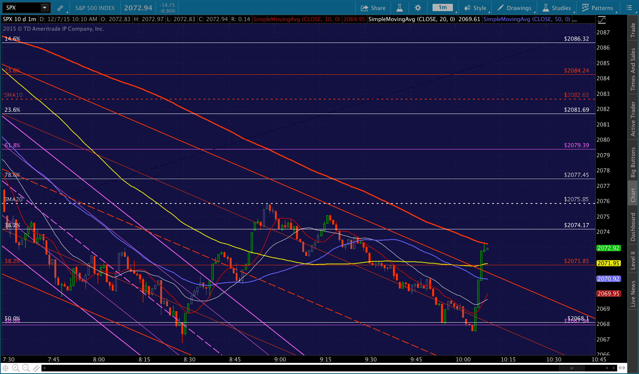This screenshot has height=374, width=639.
Task: Open the 1m timeframe selector
Action: [443, 8]
